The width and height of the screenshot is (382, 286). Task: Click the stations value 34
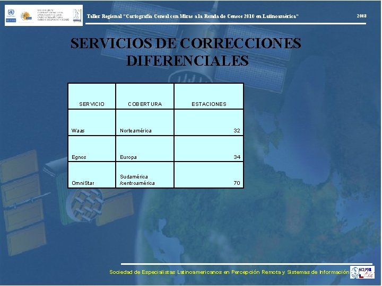click(209, 149)
